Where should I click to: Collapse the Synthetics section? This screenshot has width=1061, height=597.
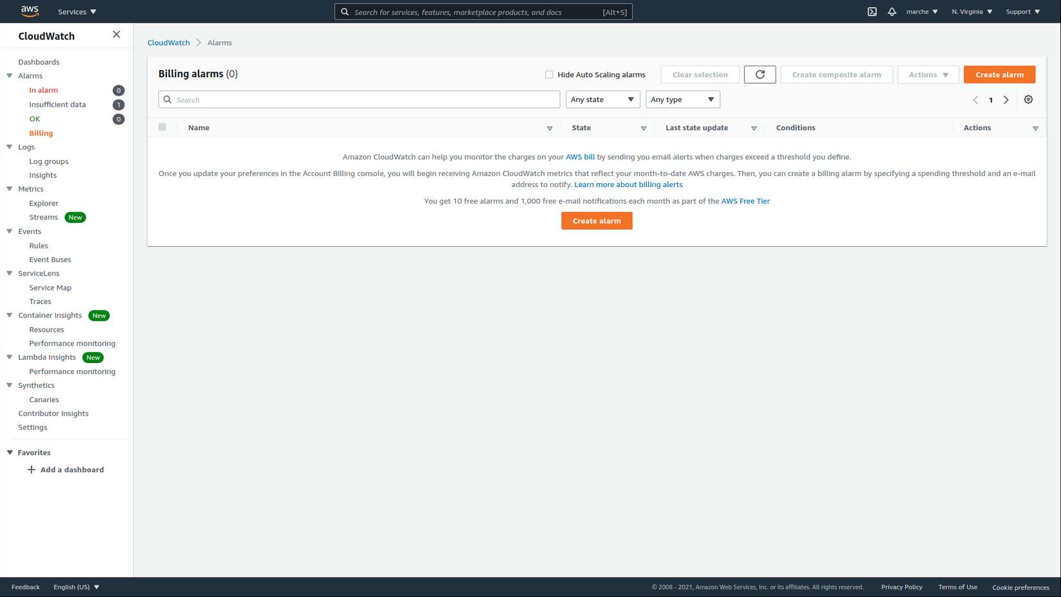coord(10,386)
